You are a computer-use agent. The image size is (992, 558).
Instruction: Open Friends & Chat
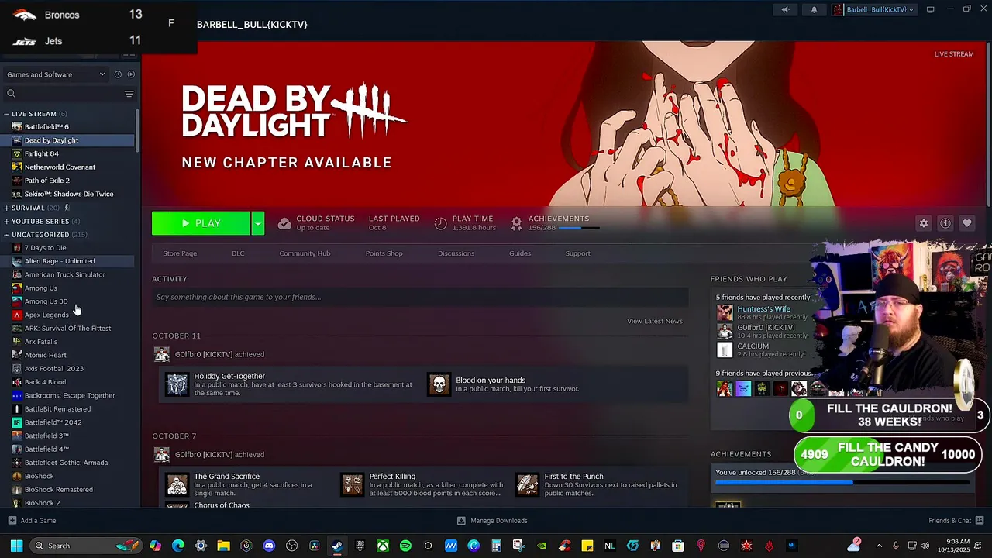(956, 521)
